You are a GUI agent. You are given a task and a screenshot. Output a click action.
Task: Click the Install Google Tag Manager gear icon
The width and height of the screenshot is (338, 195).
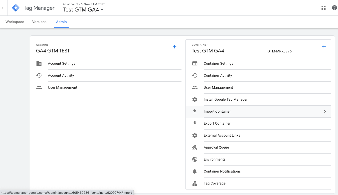pyautogui.click(x=195, y=99)
